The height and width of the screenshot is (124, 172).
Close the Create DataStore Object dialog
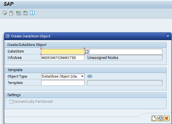[x=168, y=36]
